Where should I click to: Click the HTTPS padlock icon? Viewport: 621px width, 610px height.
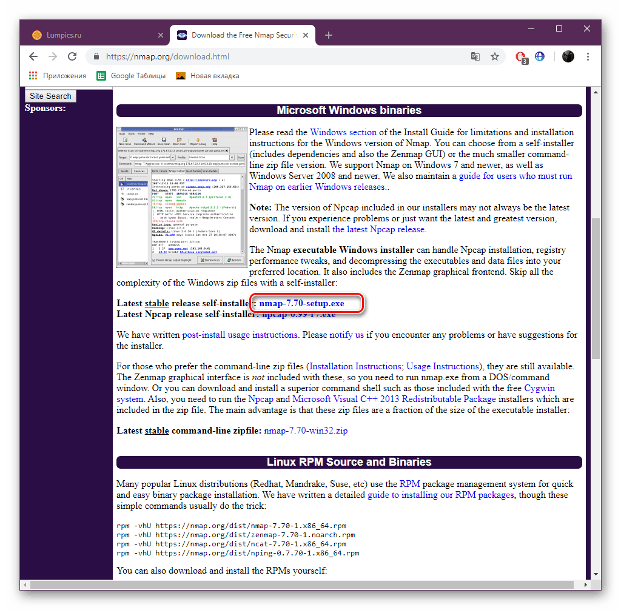tap(96, 56)
